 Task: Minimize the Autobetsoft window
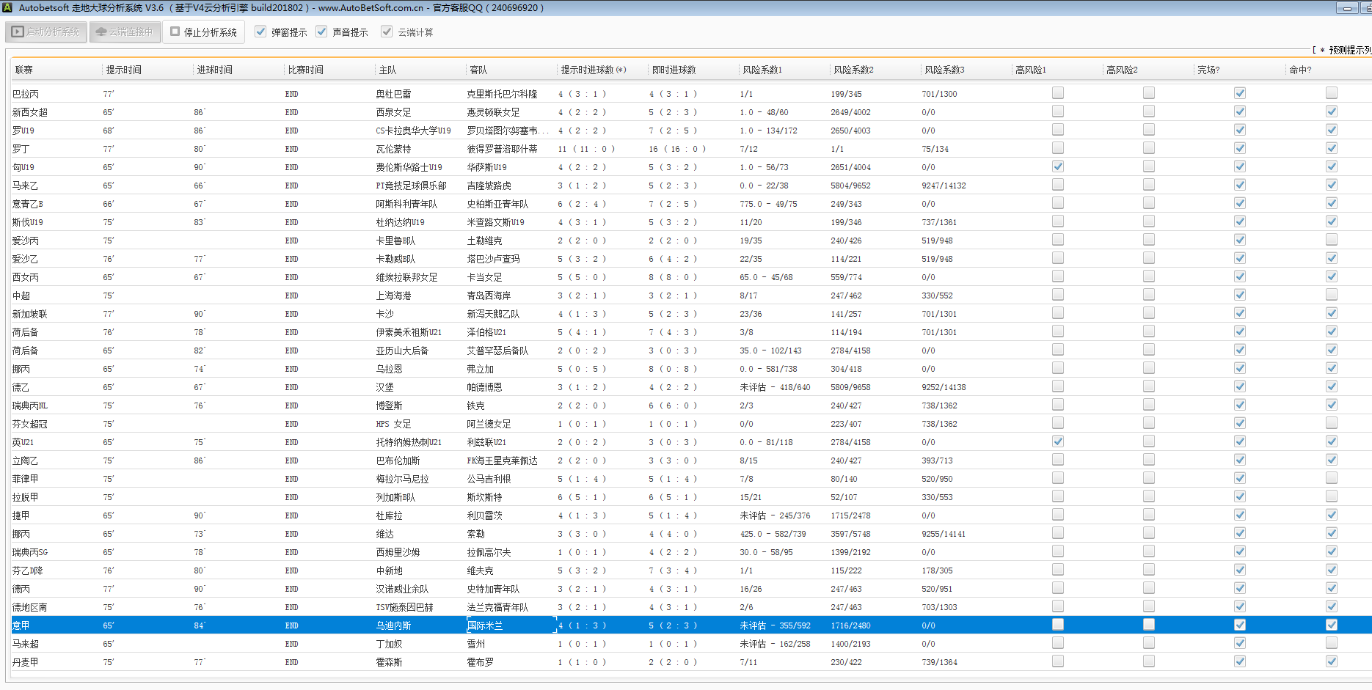[x=1347, y=8]
